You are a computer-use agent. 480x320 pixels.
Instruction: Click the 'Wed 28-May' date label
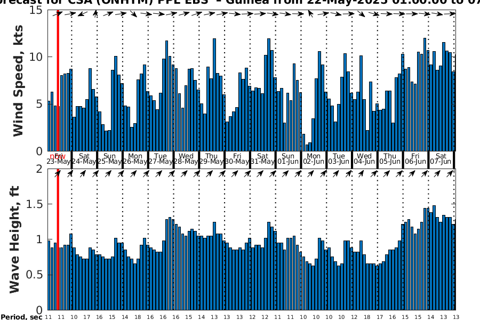point(186,159)
